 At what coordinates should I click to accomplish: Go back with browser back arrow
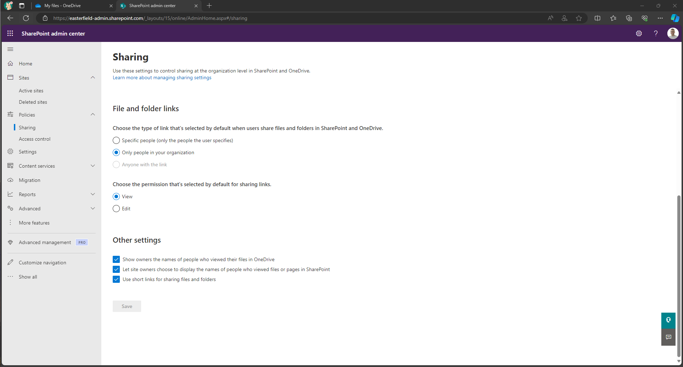[x=10, y=18]
